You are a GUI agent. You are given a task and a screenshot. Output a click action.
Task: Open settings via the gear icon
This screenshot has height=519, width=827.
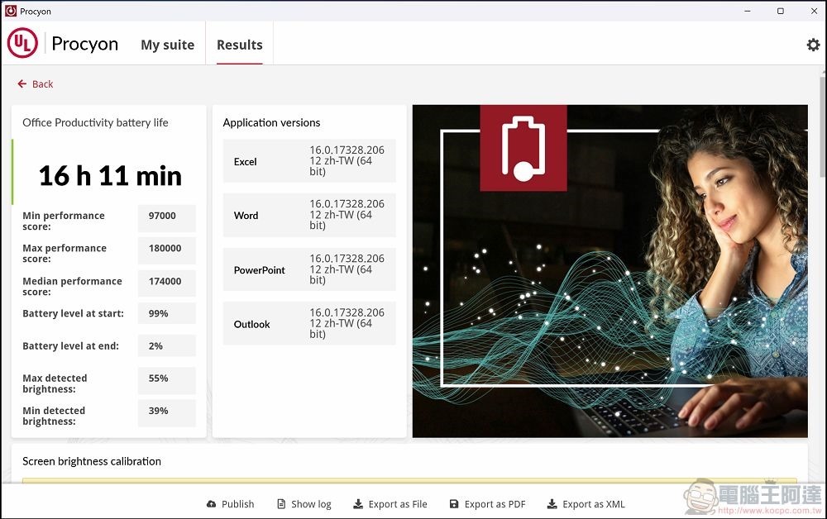tap(813, 45)
